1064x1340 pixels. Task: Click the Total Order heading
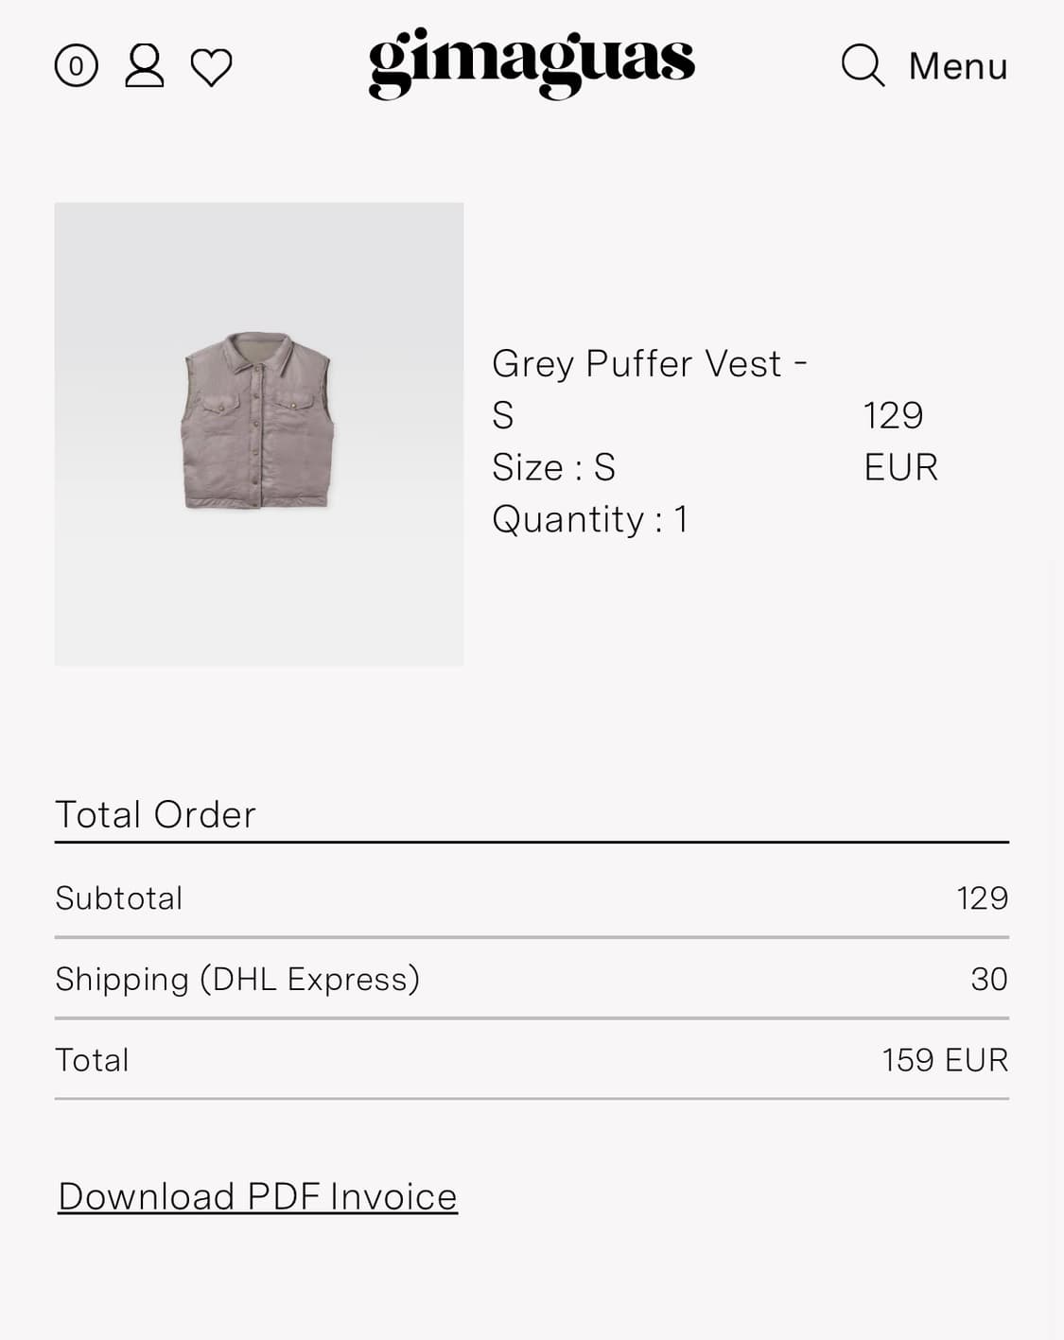pos(155,814)
